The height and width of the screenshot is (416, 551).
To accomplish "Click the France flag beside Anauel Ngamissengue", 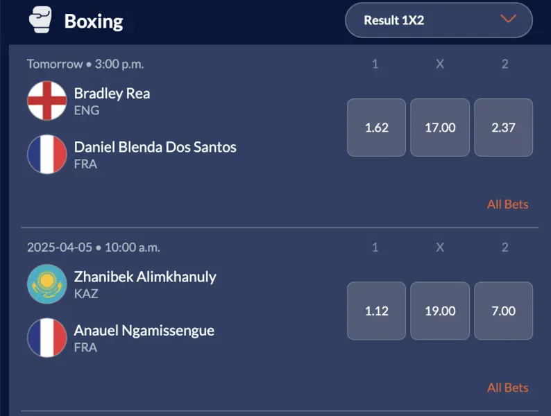I will click(x=47, y=338).
